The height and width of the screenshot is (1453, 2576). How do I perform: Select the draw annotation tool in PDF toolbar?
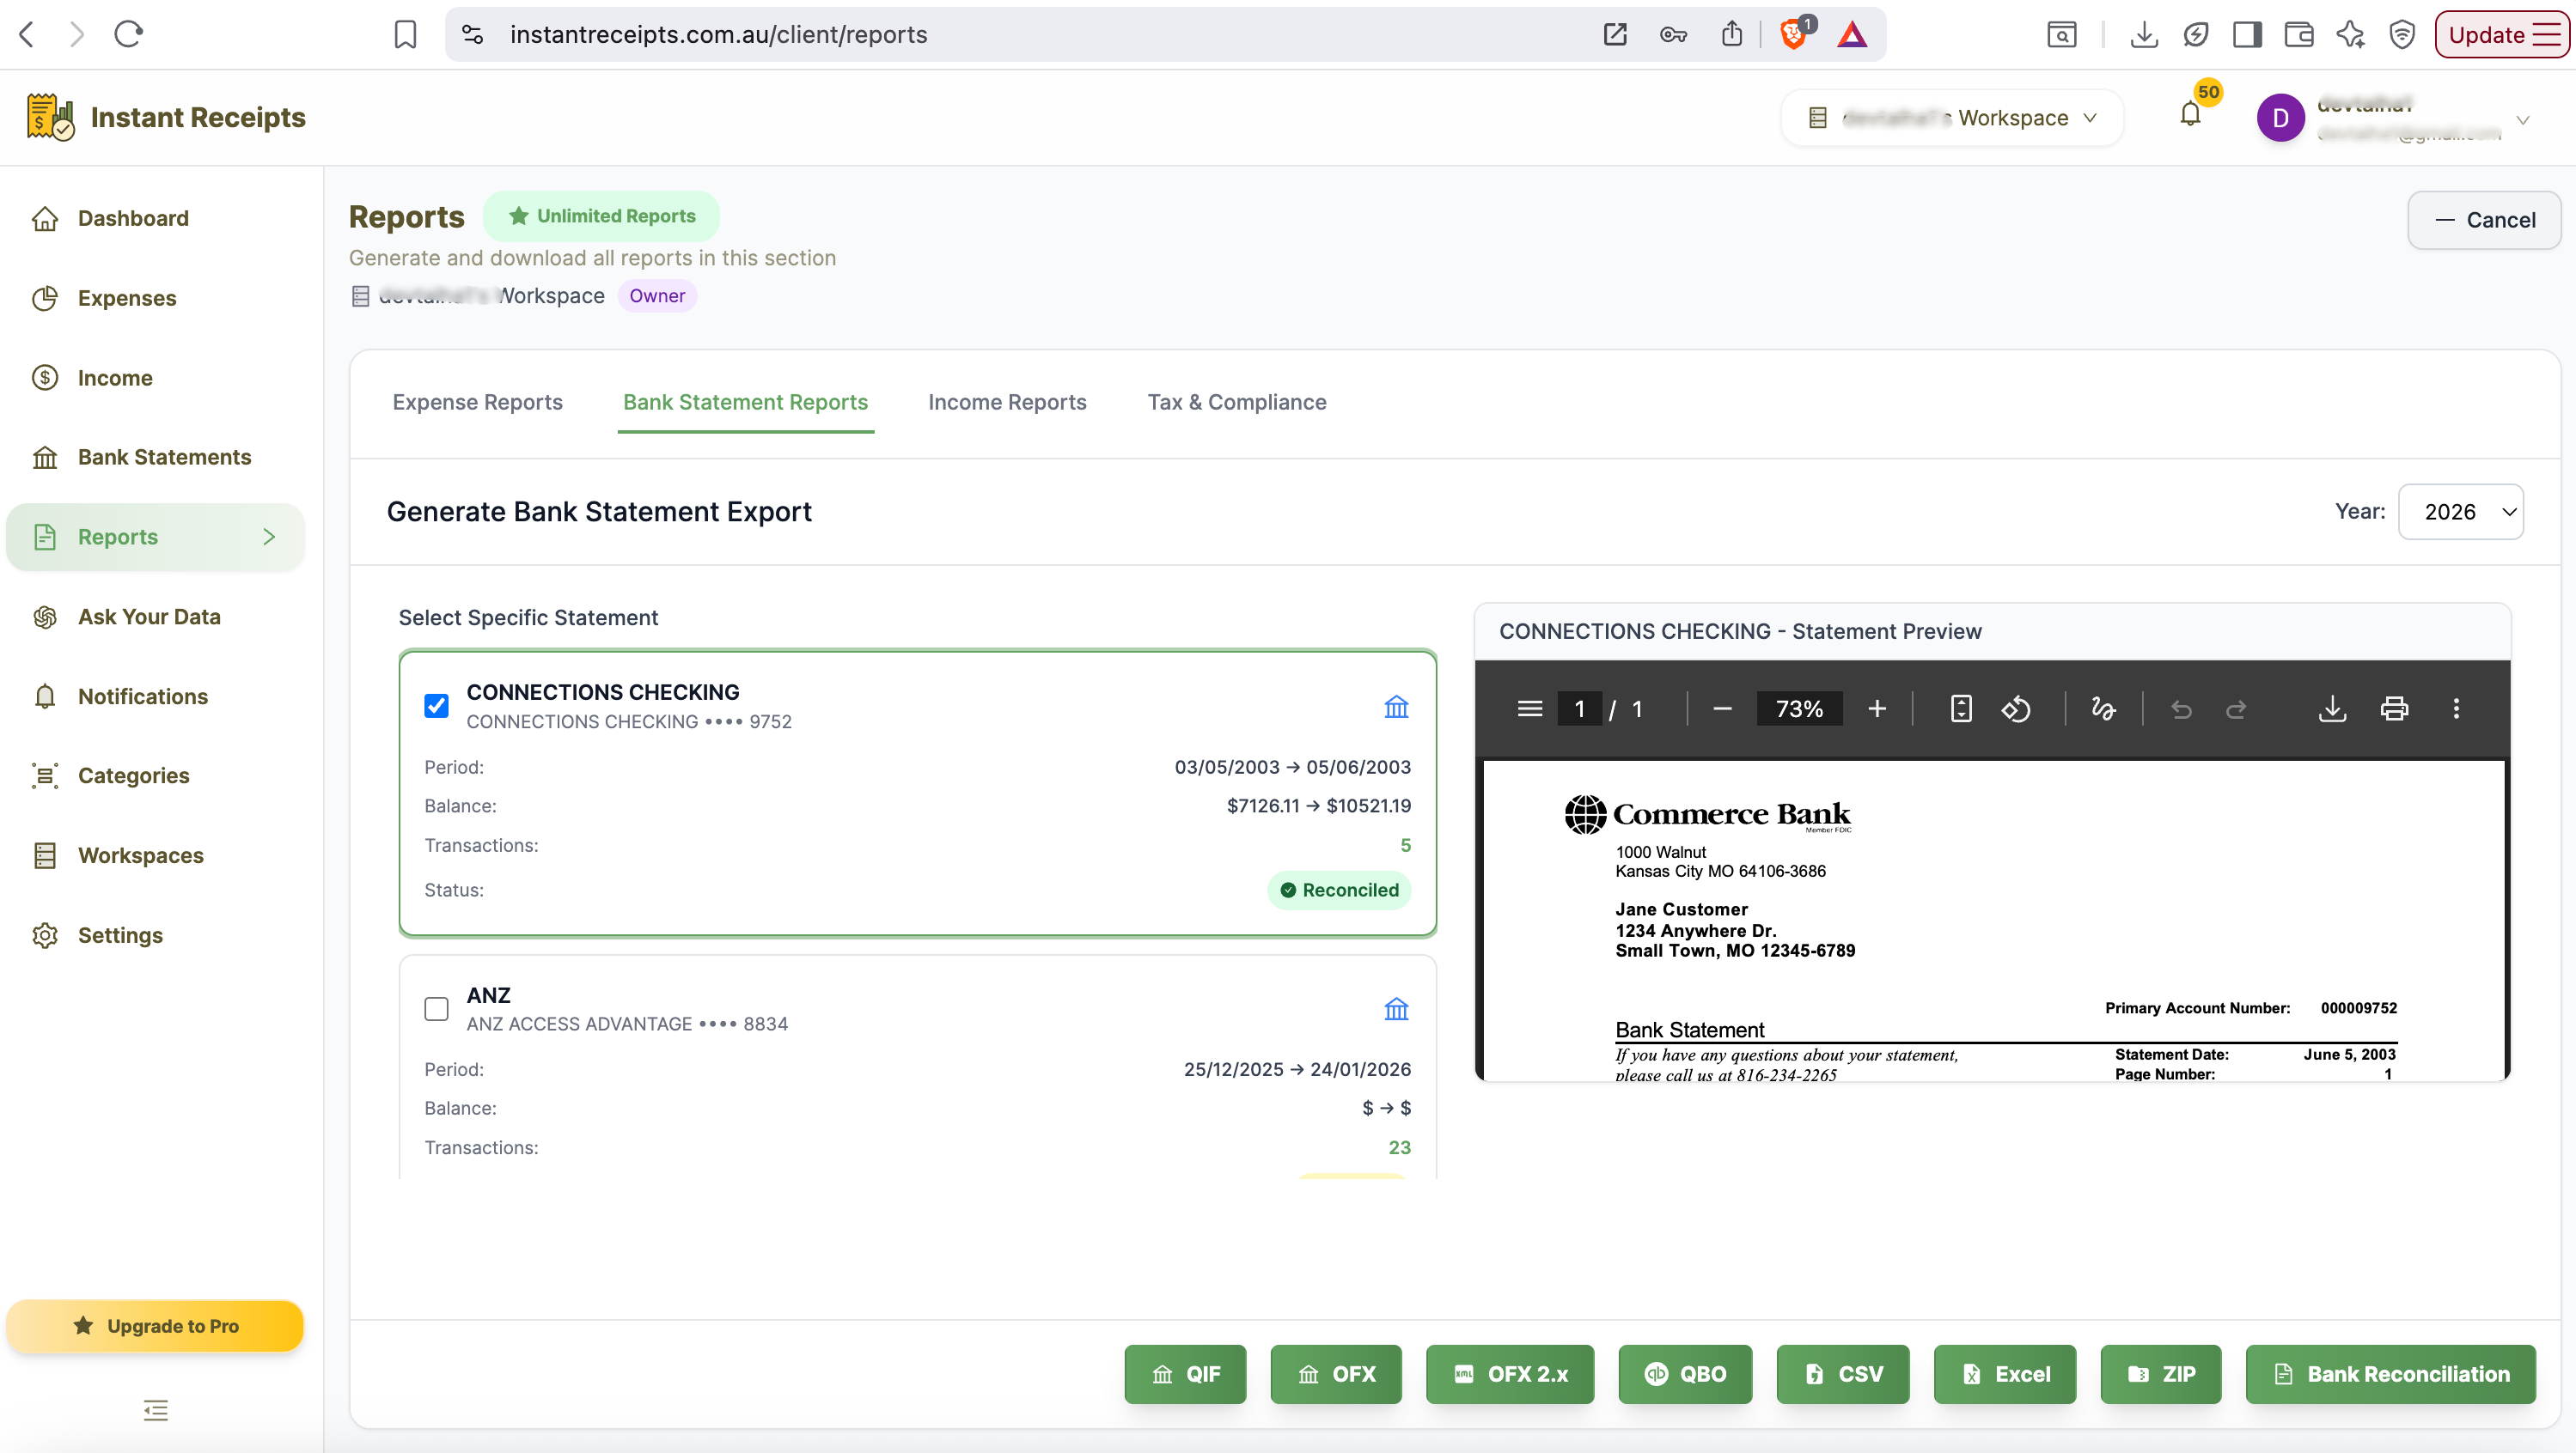click(x=2103, y=708)
